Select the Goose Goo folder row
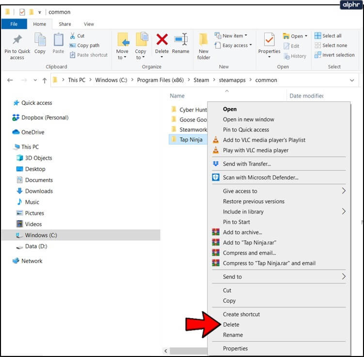This screenshot has height=357, width=364. pos(189,120)
